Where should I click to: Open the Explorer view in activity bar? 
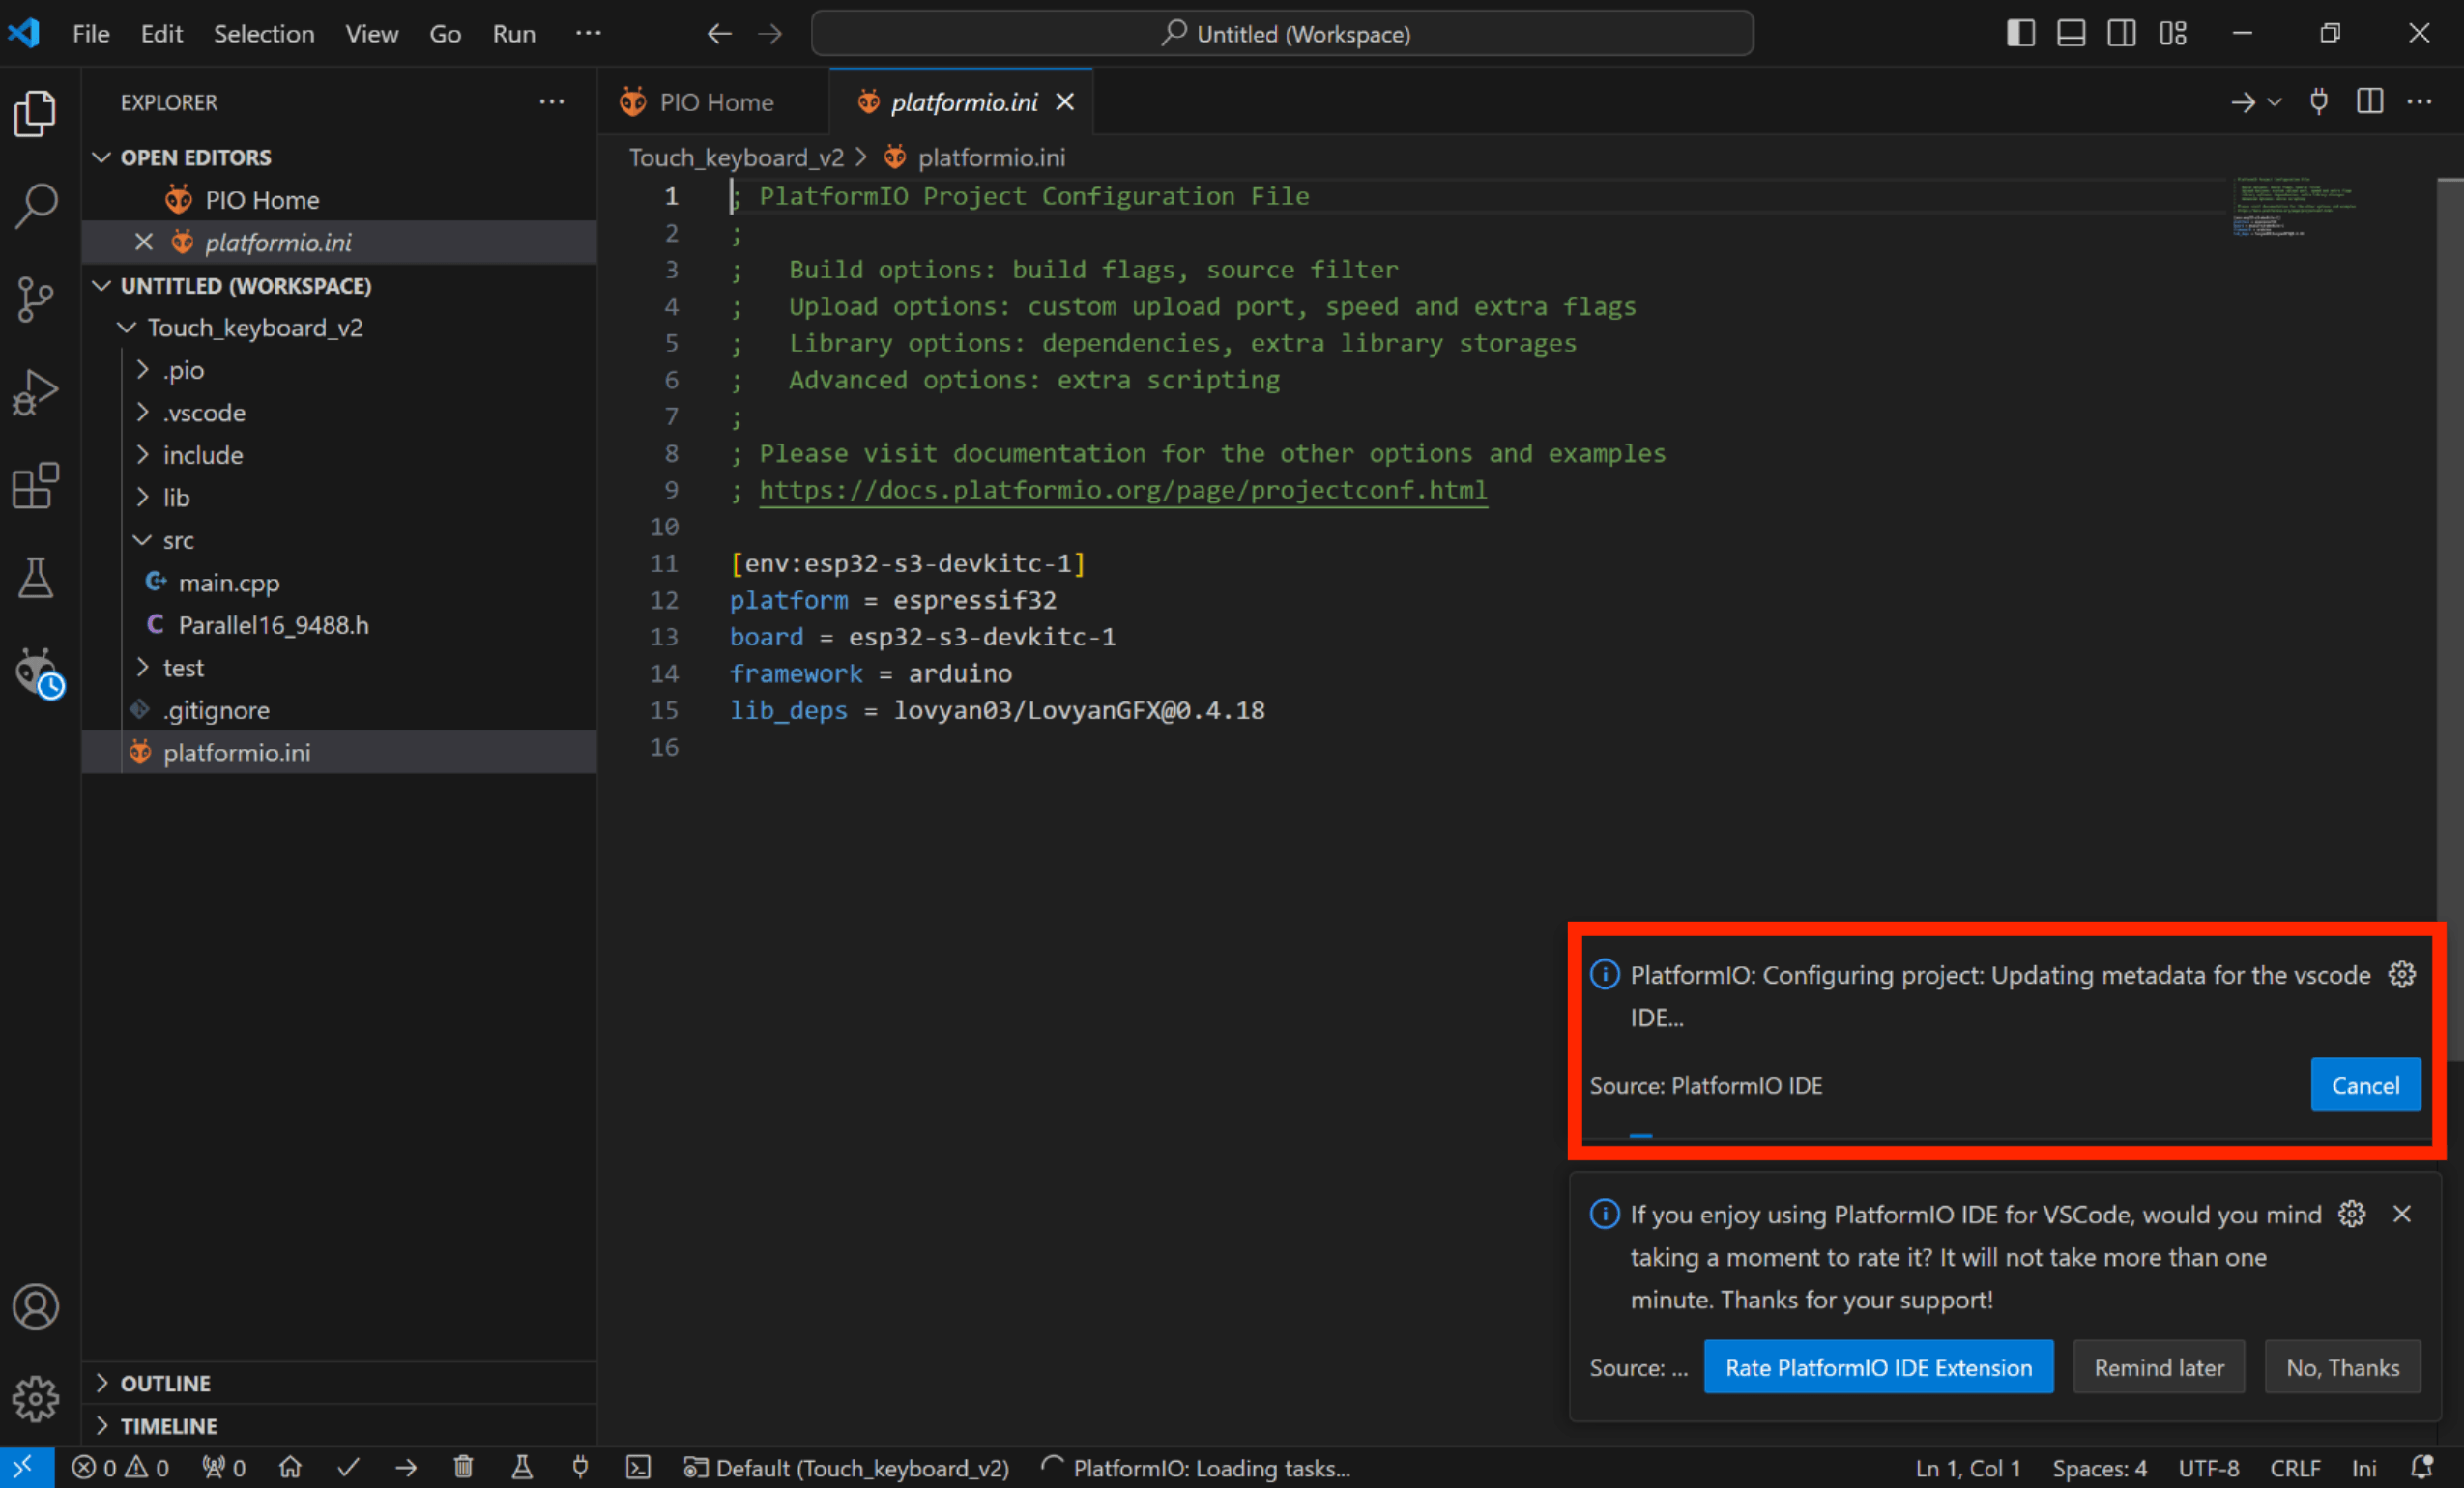pyautogui.click(x=36, y=113)
